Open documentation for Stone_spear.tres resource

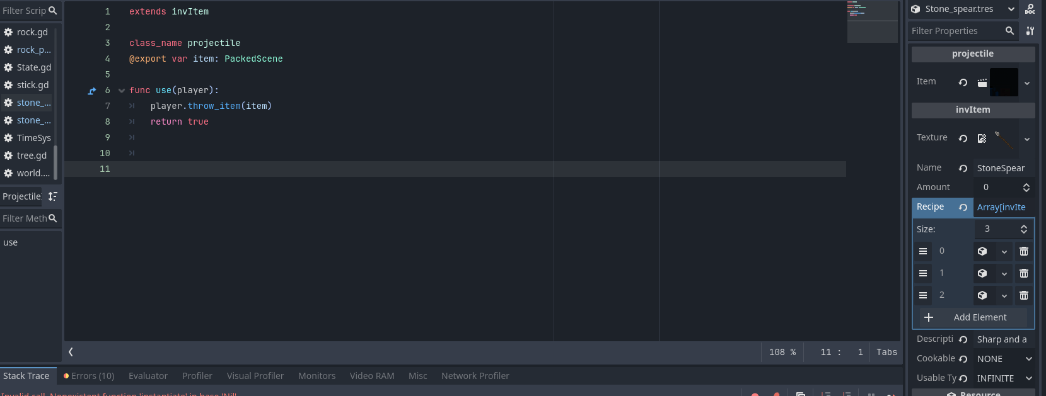click(1030, 9)
